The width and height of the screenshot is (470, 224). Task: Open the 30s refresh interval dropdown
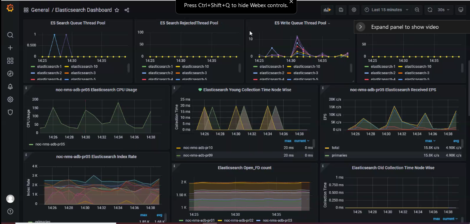pyautogui.click(x=444, y=10)
